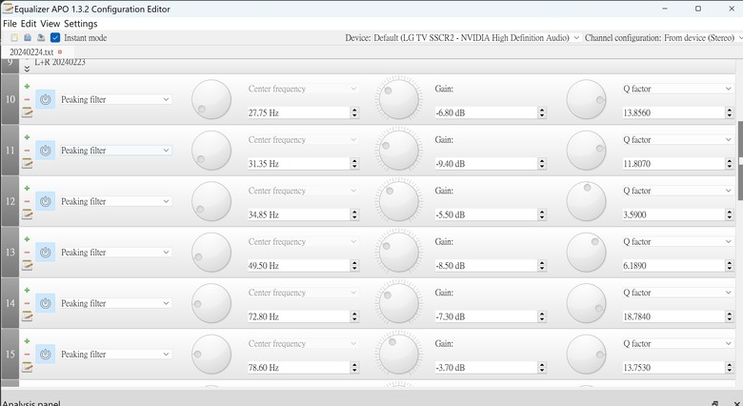This screenshot has height=406, width=743.
Task: Click the 27.75 Hz frequency stepper arrows
Action: pos(354,112)
